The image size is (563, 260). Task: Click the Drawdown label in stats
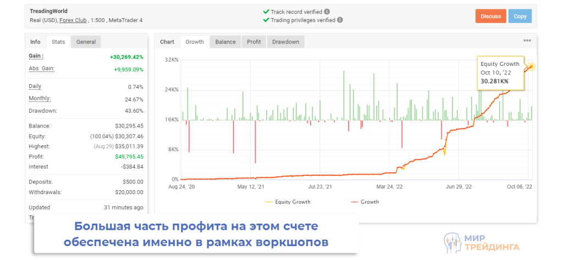43,110
